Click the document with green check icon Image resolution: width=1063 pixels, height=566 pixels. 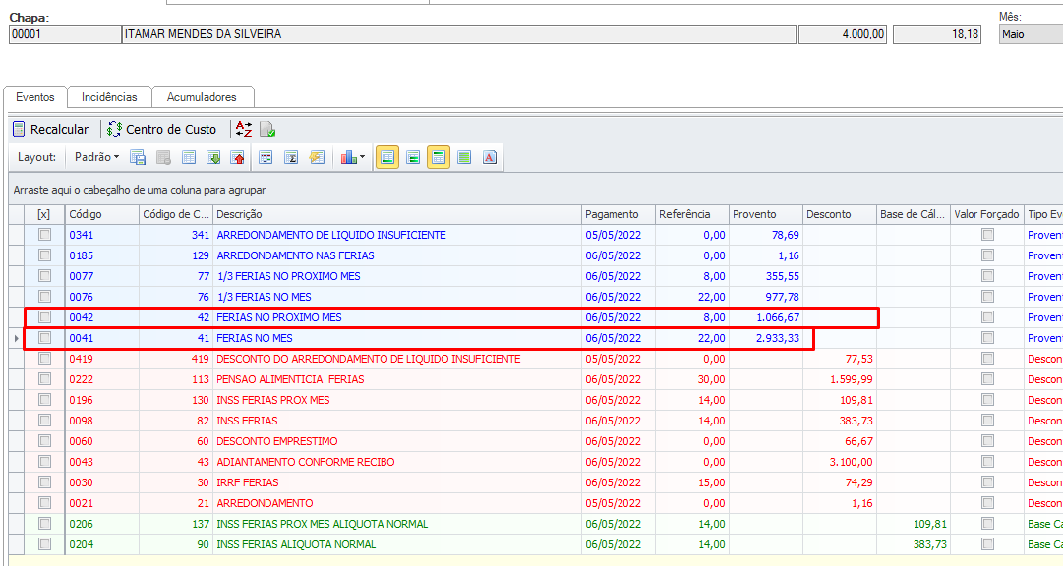(x=267, y=129)
